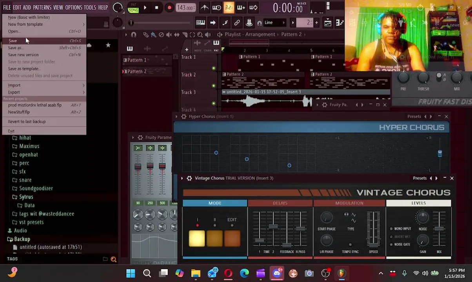The width and height of the screenshot is (472, 282).
Task: Toggle the PAT/SONG mode switch
Action: (x=133, y=7)
